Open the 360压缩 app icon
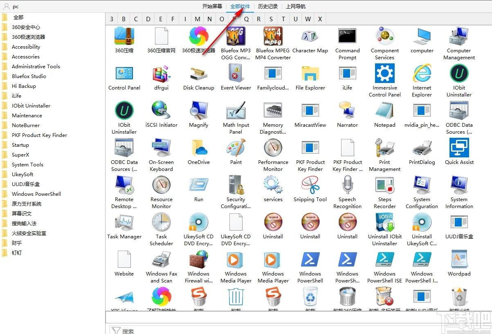 (x=124, y=36)
